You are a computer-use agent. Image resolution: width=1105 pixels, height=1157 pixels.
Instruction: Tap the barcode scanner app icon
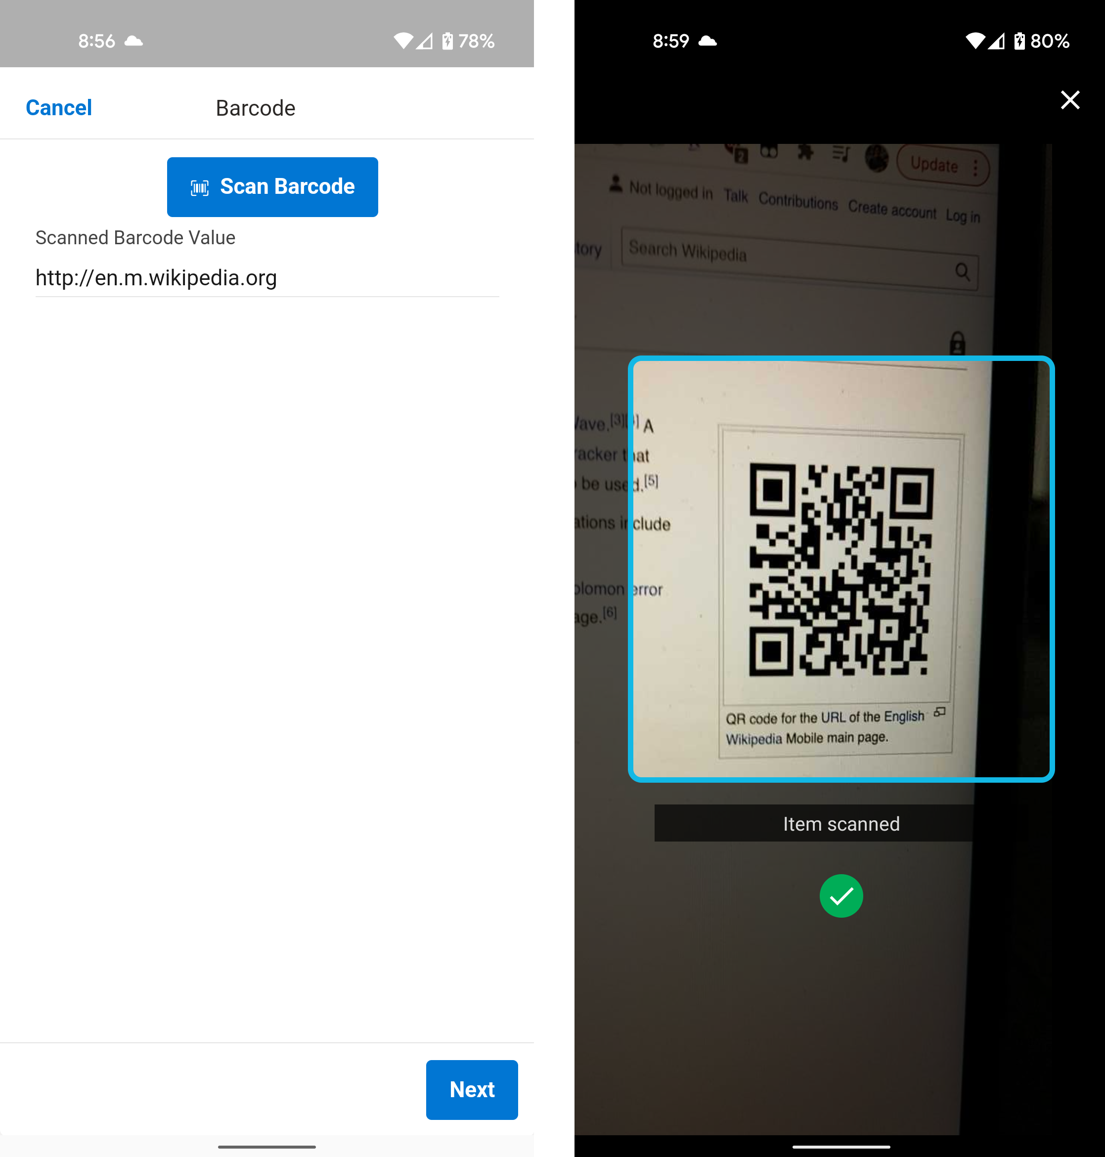(x=197, y=187)
